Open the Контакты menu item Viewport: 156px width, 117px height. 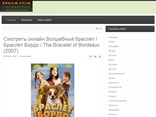[27, 20]
